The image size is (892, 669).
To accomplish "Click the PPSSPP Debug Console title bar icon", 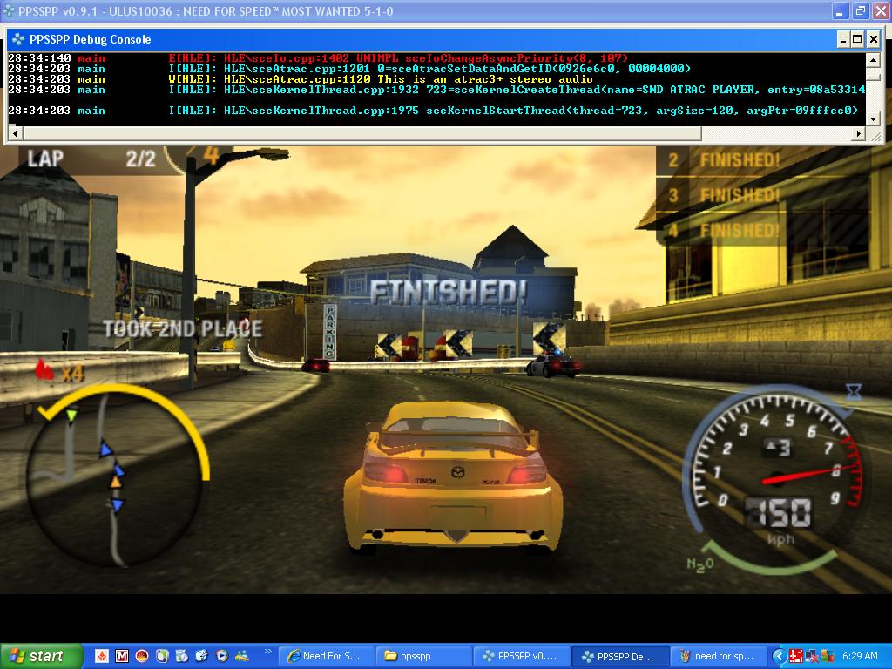I will [17, 39].
